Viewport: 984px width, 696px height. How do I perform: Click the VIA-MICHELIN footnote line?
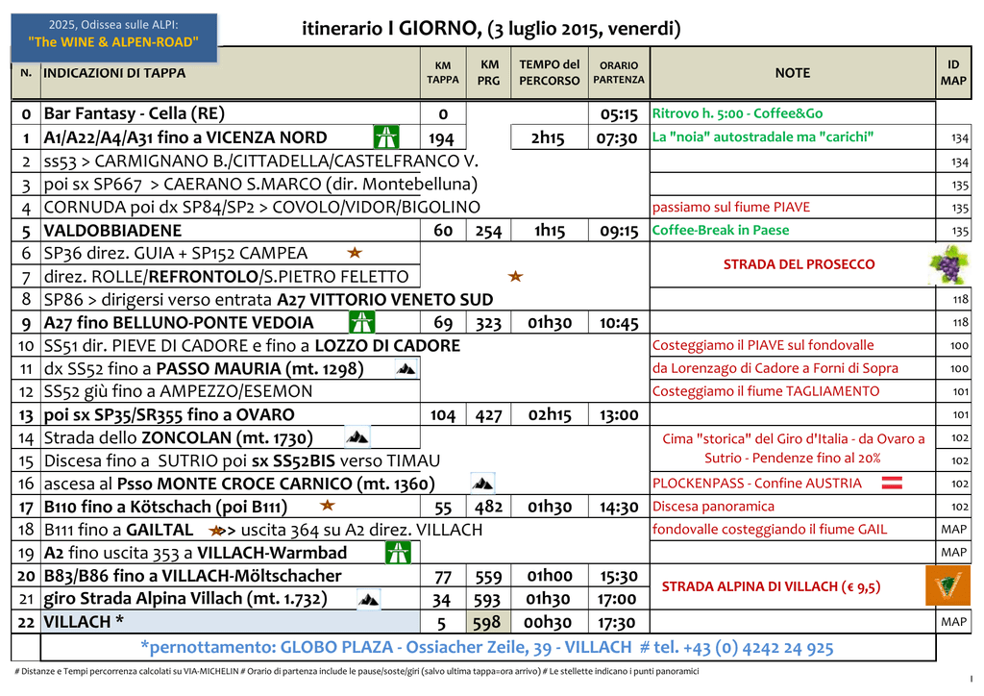point(357,671)
